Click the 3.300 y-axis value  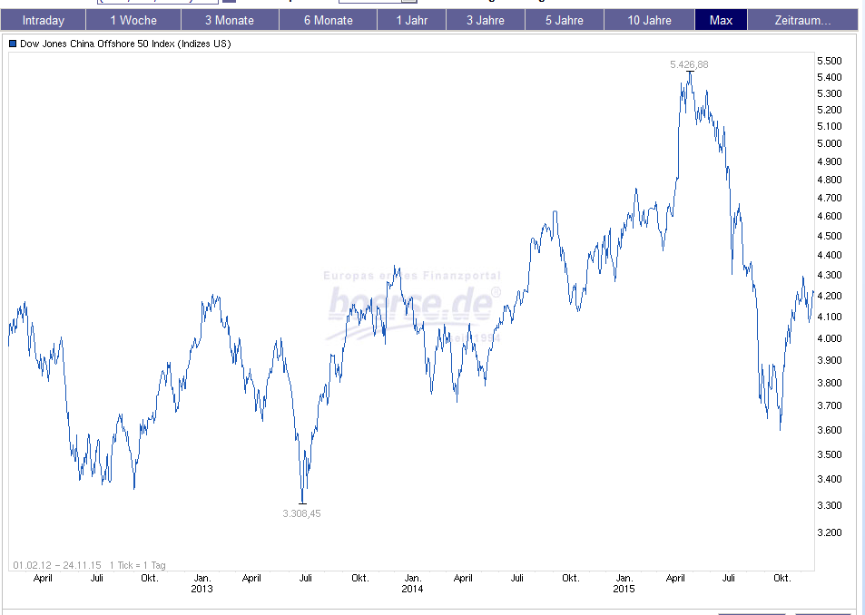click(x=830, y=505)
